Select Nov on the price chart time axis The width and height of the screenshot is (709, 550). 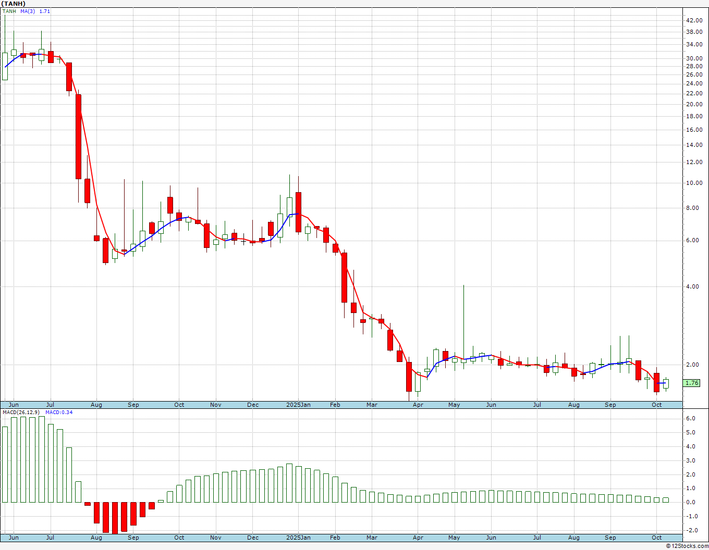pyautogui.click(x=216, y=405)
